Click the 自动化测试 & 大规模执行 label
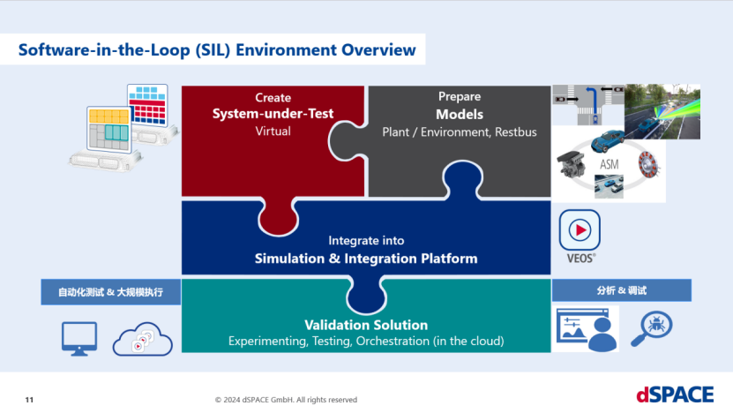Image resolution: width=733 pixels, height=413 pixels. 110,291
